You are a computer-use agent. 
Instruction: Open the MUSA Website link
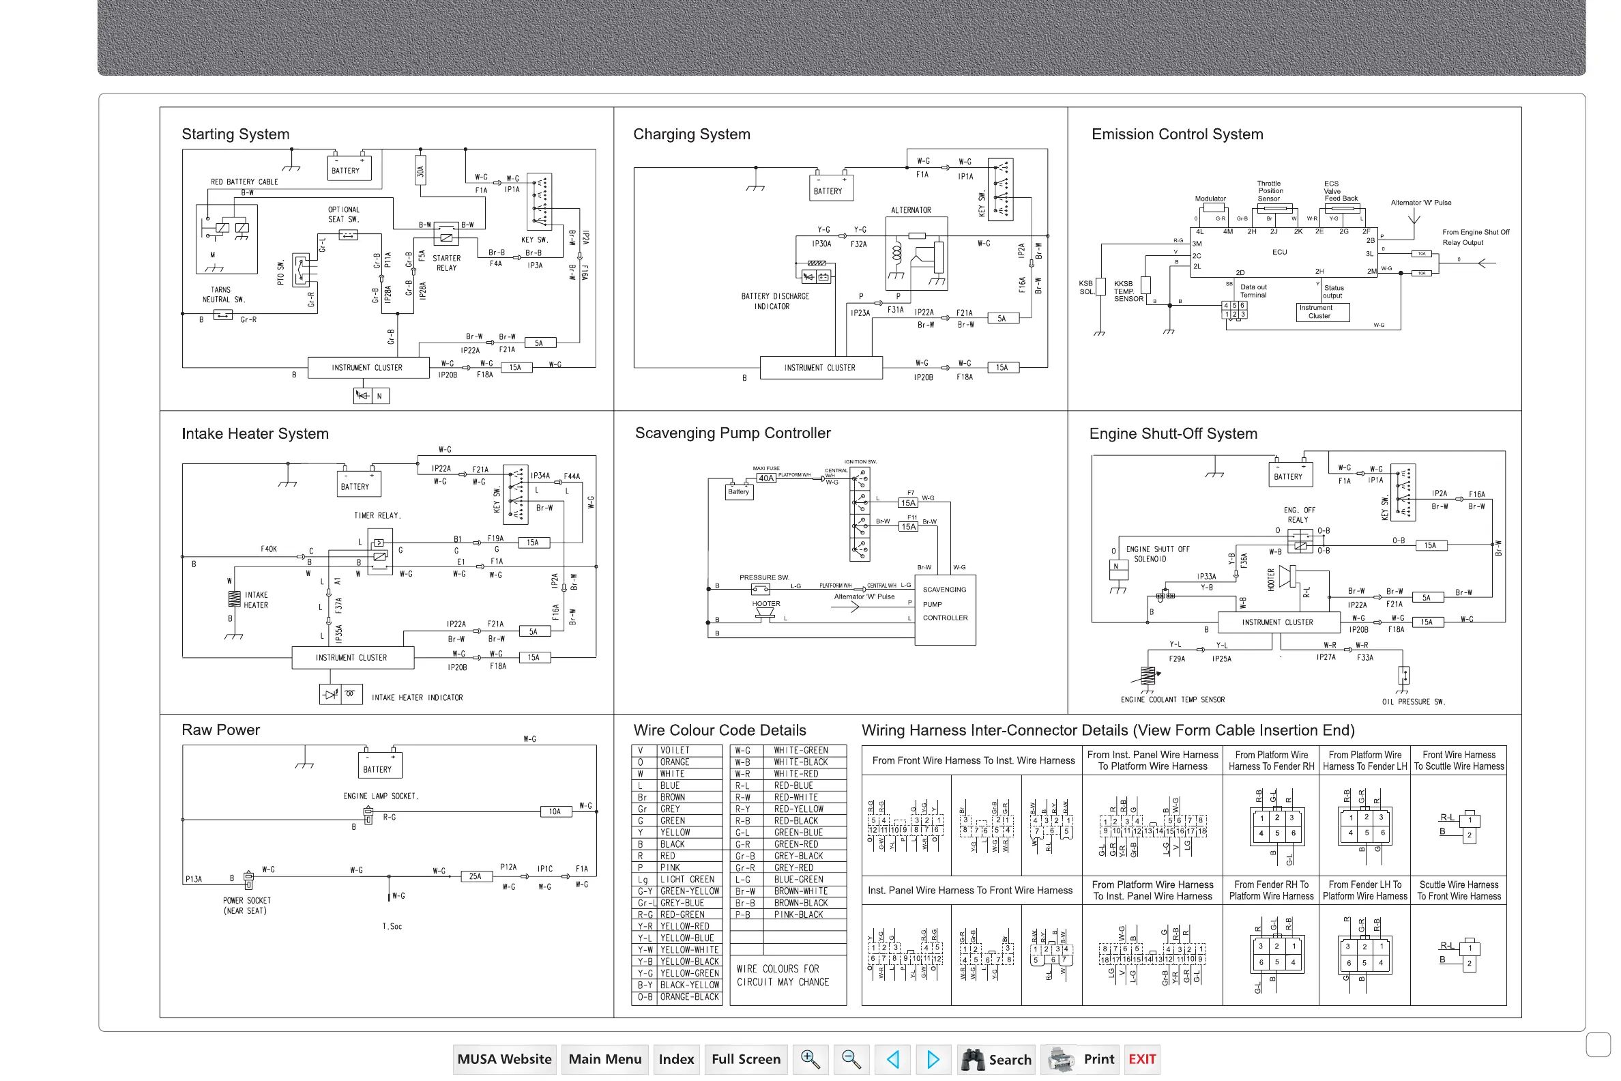pos(503,1059)
